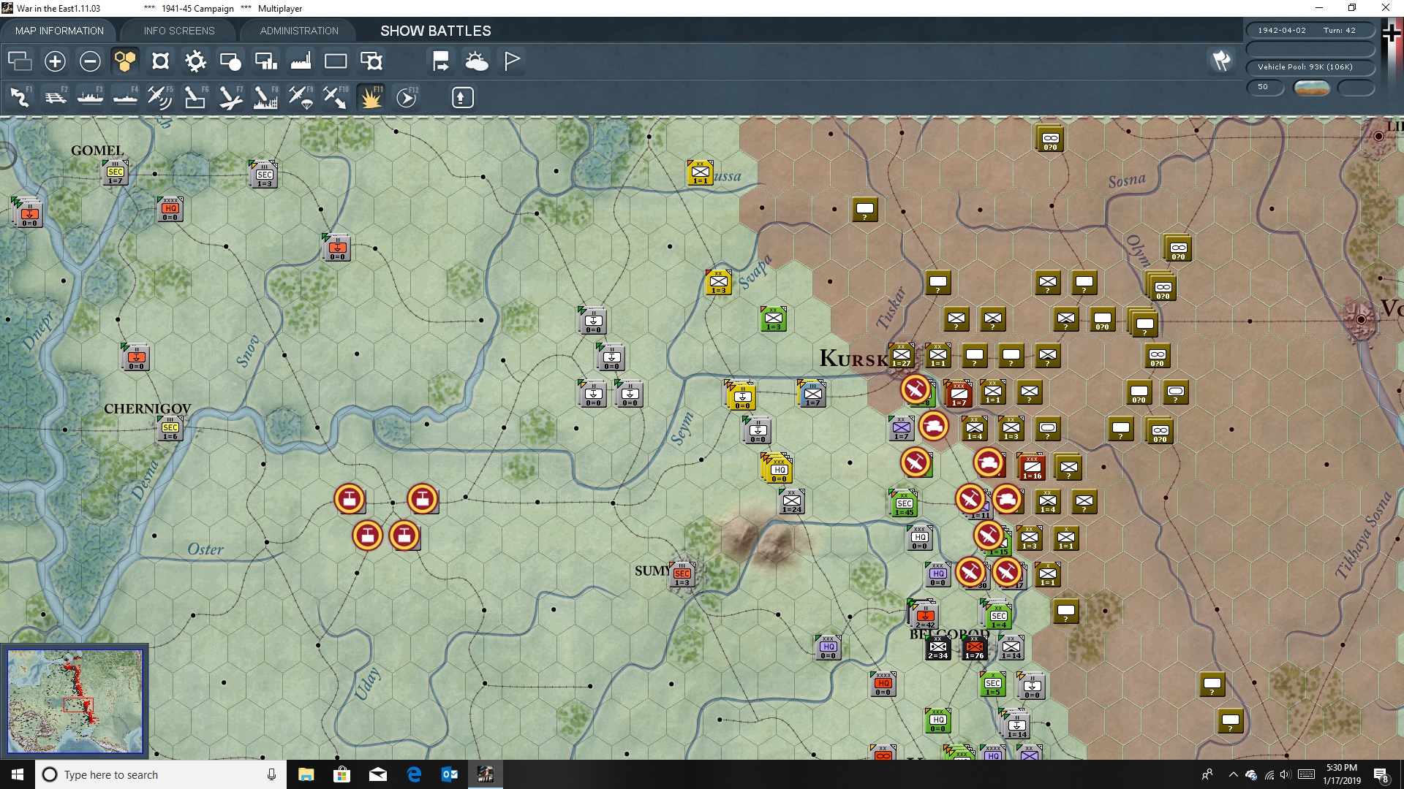The width and height of the screenshot is (1404, 789).
Task: Select the F1 movement mode tool
Action: pos(20,97)
